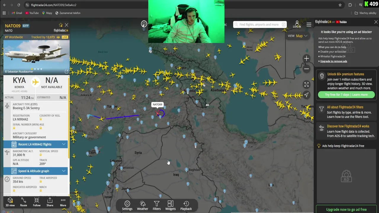
Task: Click the KYA Konya origin airport
Action: 20,83
